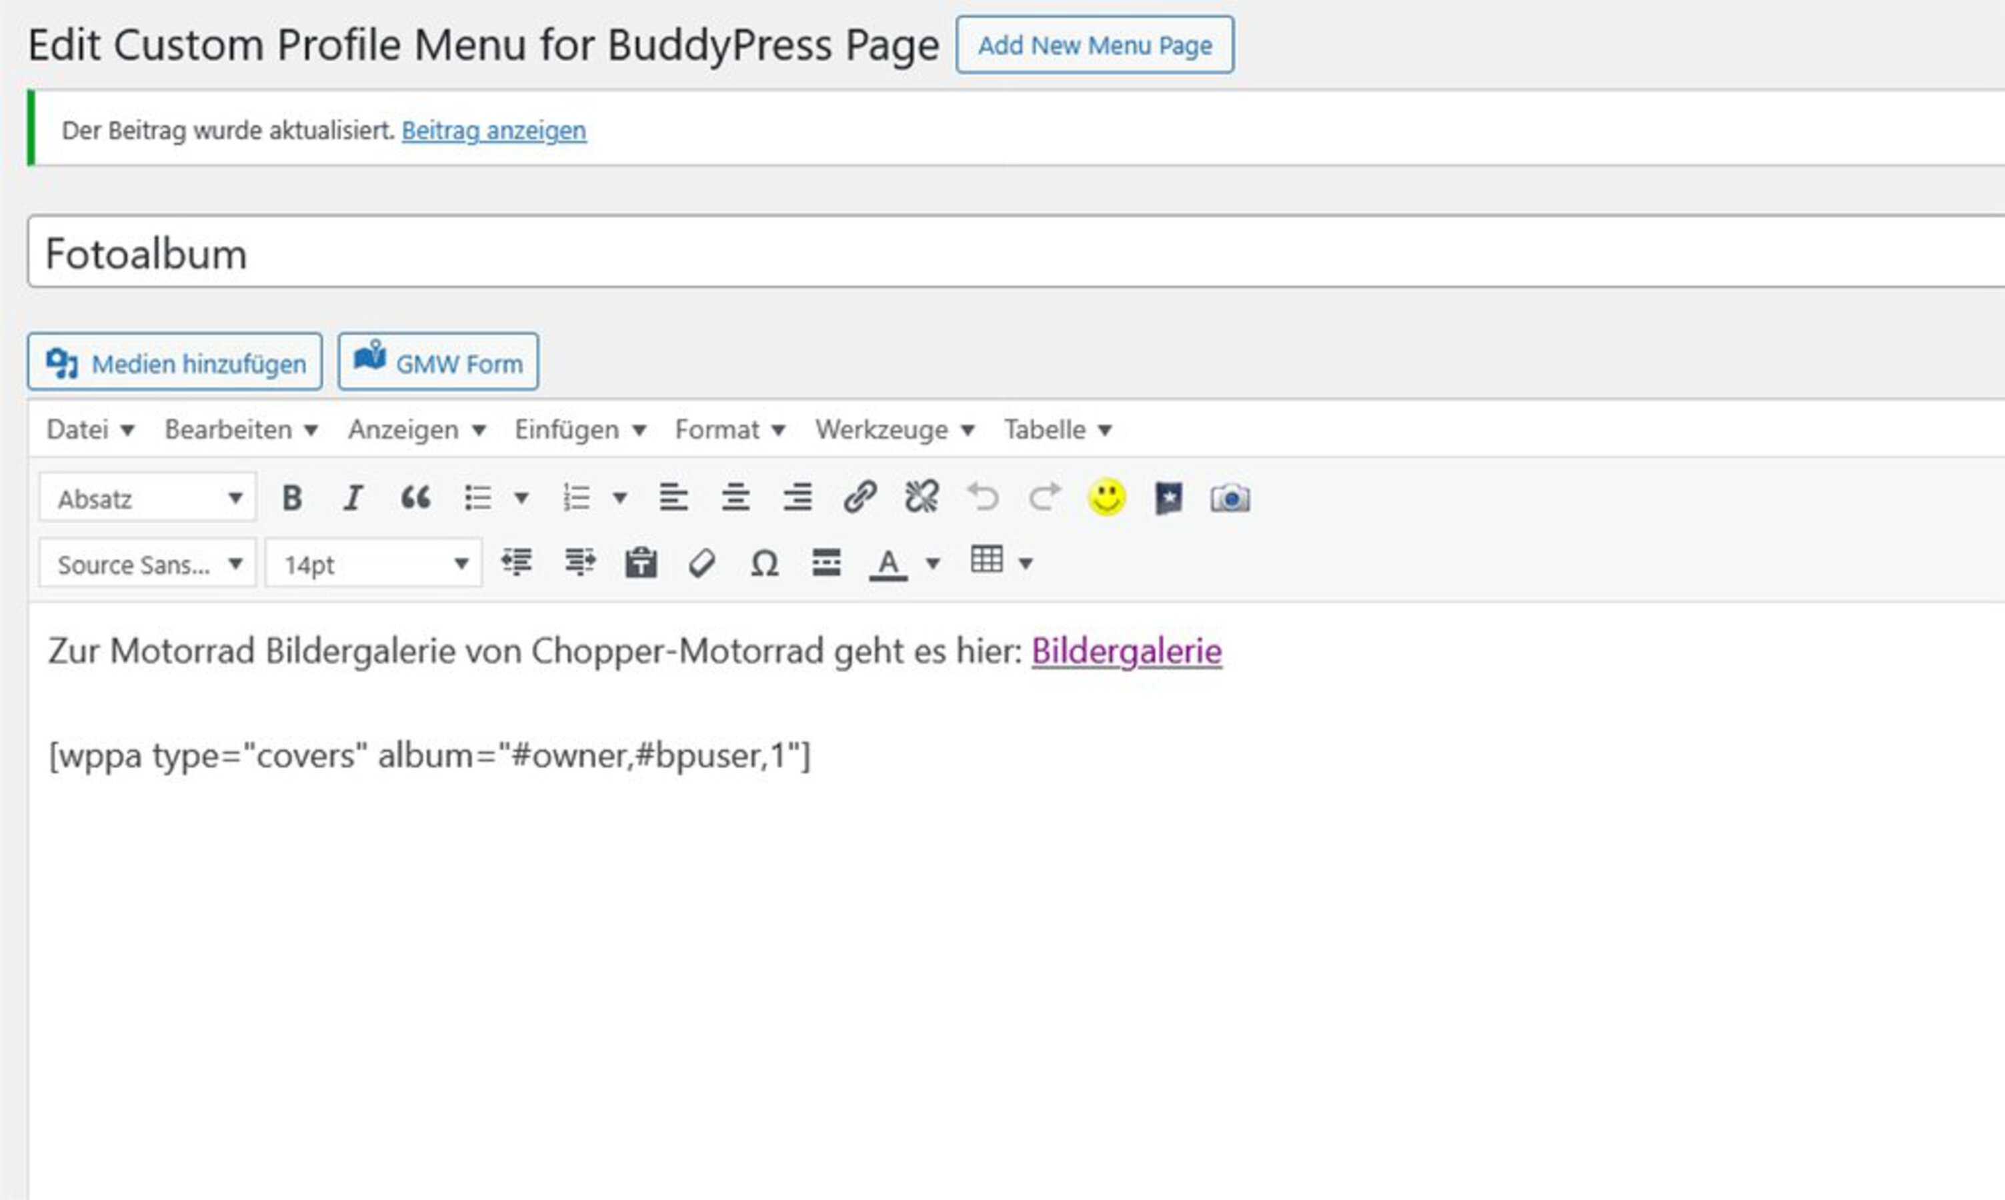Insert a blockquote
2005x1200 pixels.
(x=415, y=497)
